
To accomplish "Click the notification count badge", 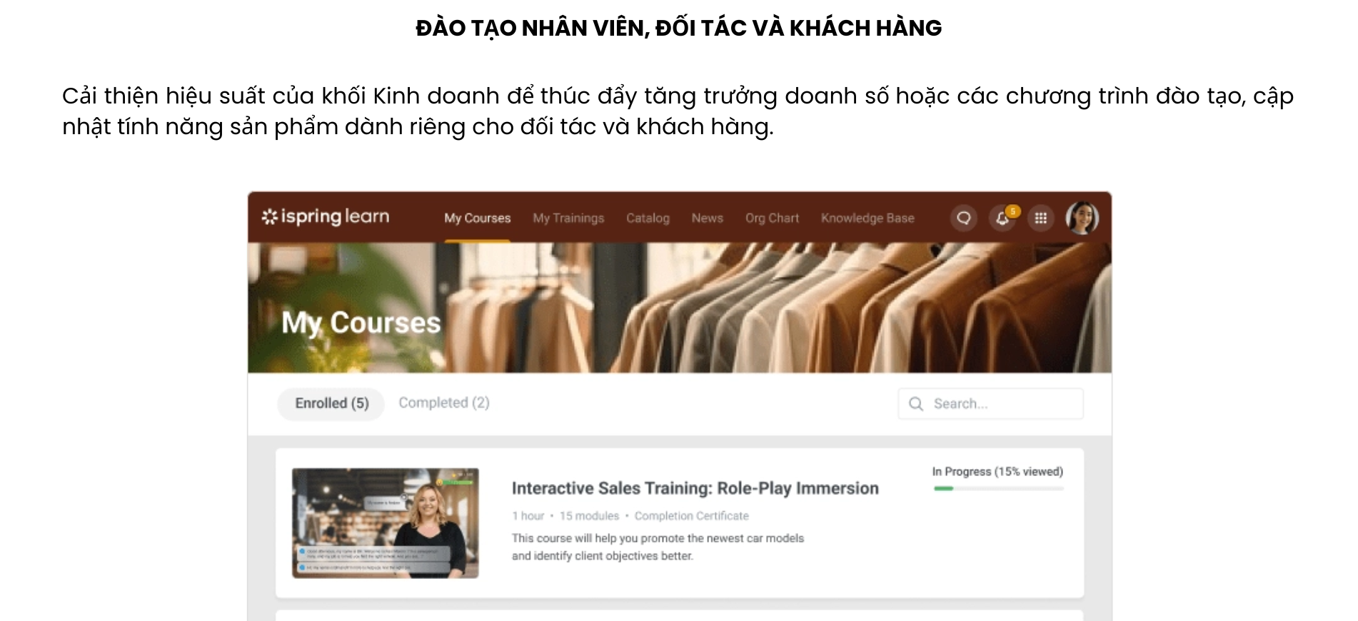I will (1012, 211).
